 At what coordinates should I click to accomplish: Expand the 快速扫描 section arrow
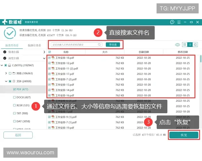pos(44,52)
